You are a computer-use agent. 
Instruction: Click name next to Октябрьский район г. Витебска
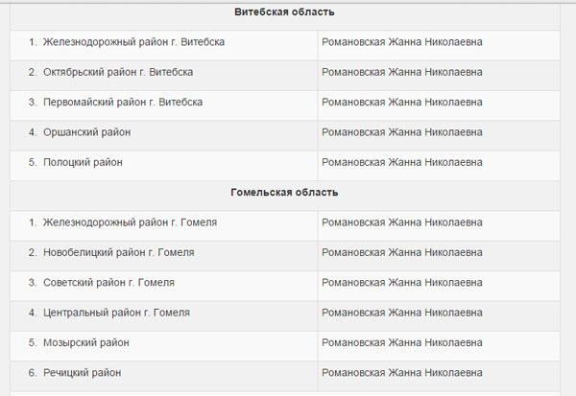pos(402,72)
